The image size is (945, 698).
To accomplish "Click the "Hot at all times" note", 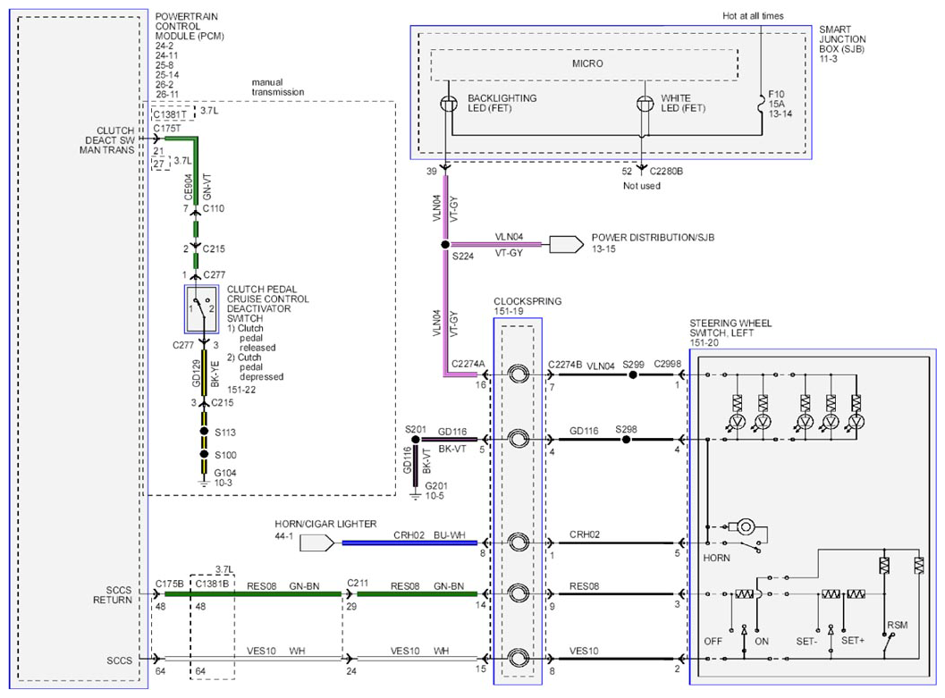I will tap(753, 16).
